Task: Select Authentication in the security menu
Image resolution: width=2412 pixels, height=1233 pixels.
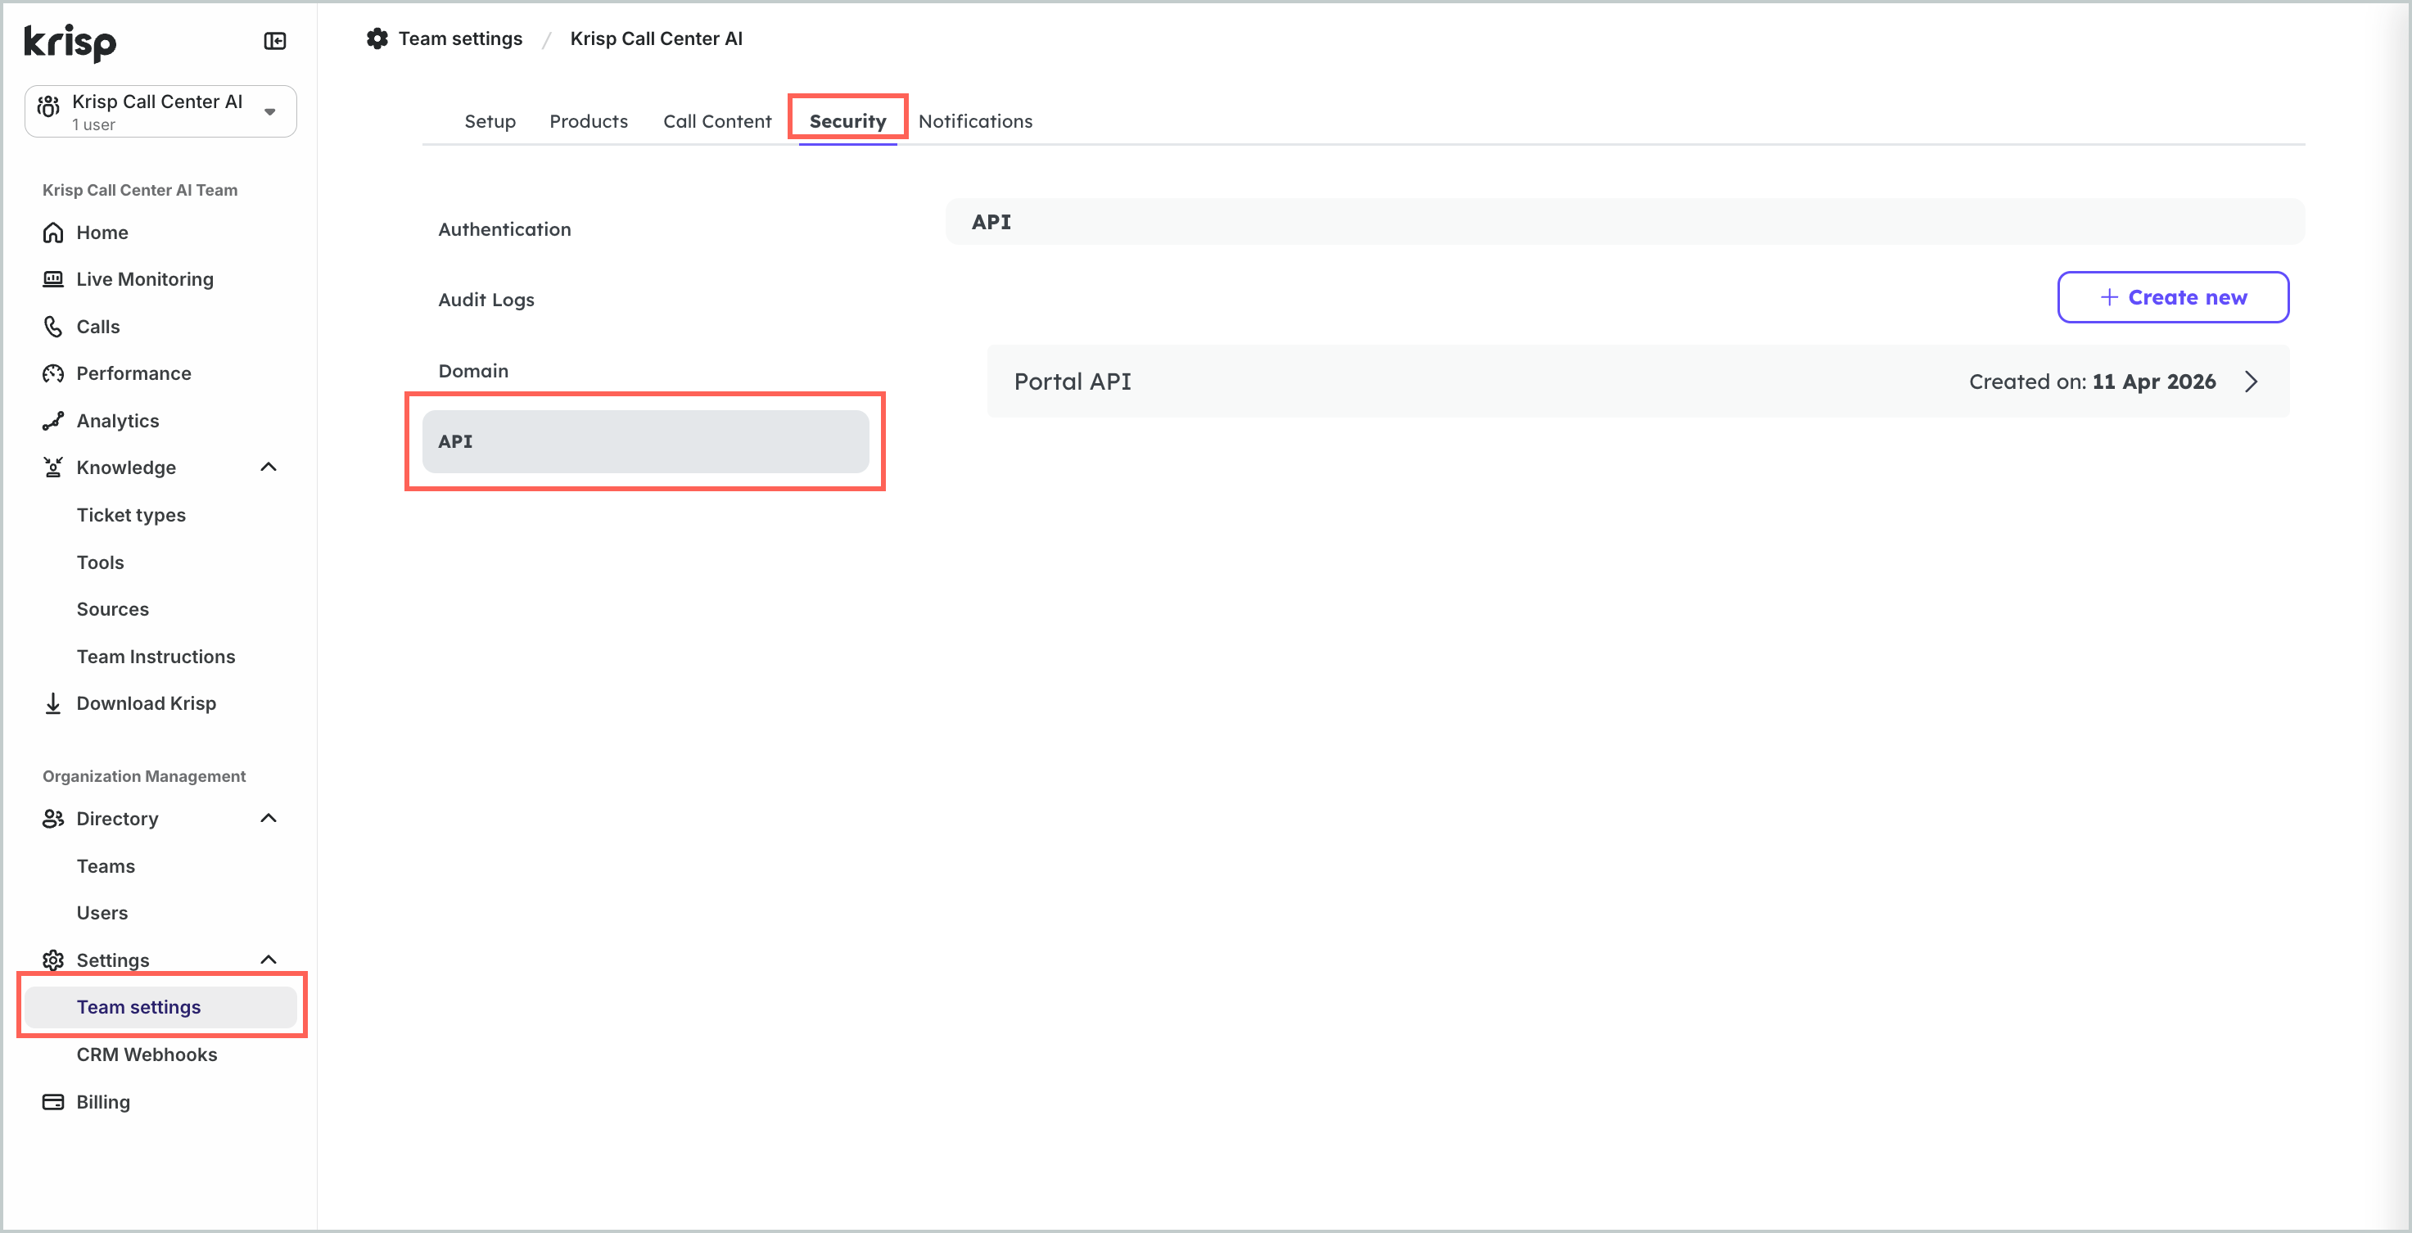Action: 504,230
